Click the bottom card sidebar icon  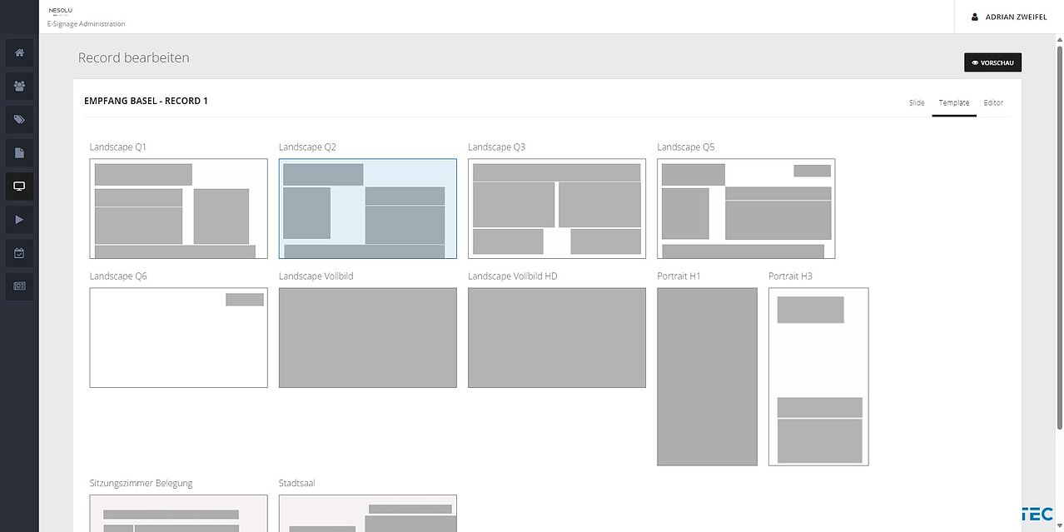pyautogui.click(x=19, y=286)
